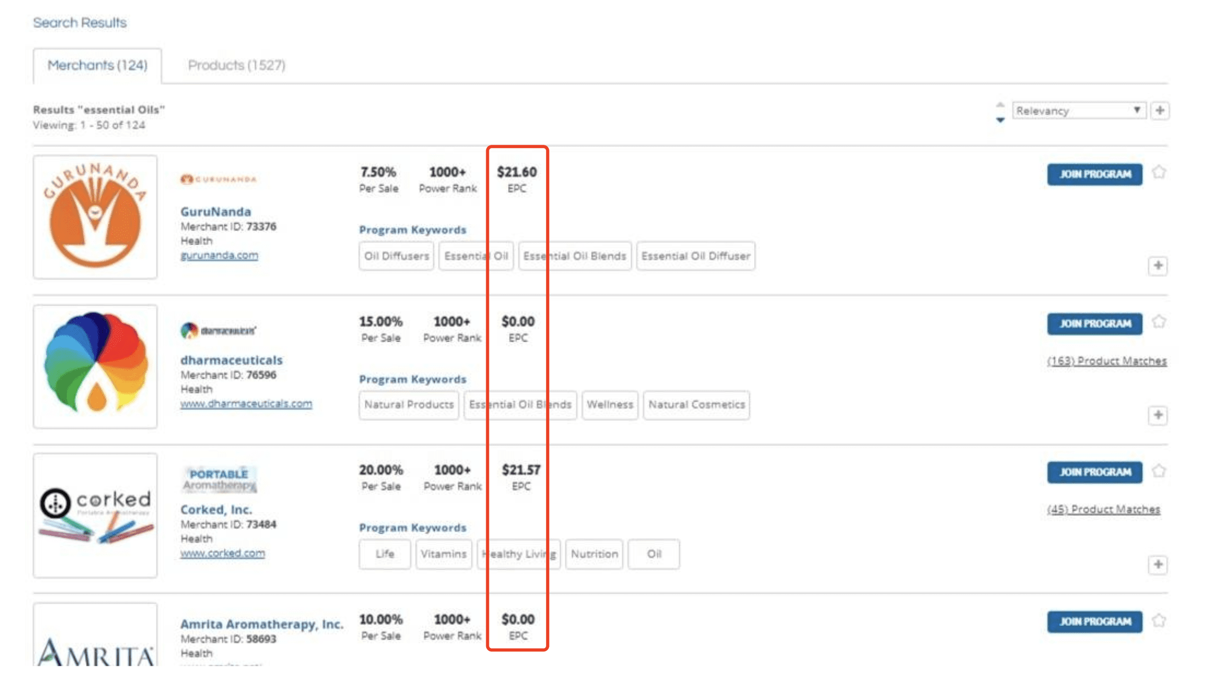Select the Oil Diffusers keyword tag

[396, 256]
